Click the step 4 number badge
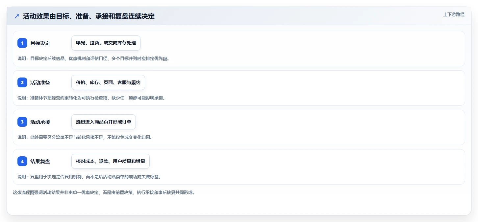The height and width of the screenshot is (222, 478). (x=22, y=161)
